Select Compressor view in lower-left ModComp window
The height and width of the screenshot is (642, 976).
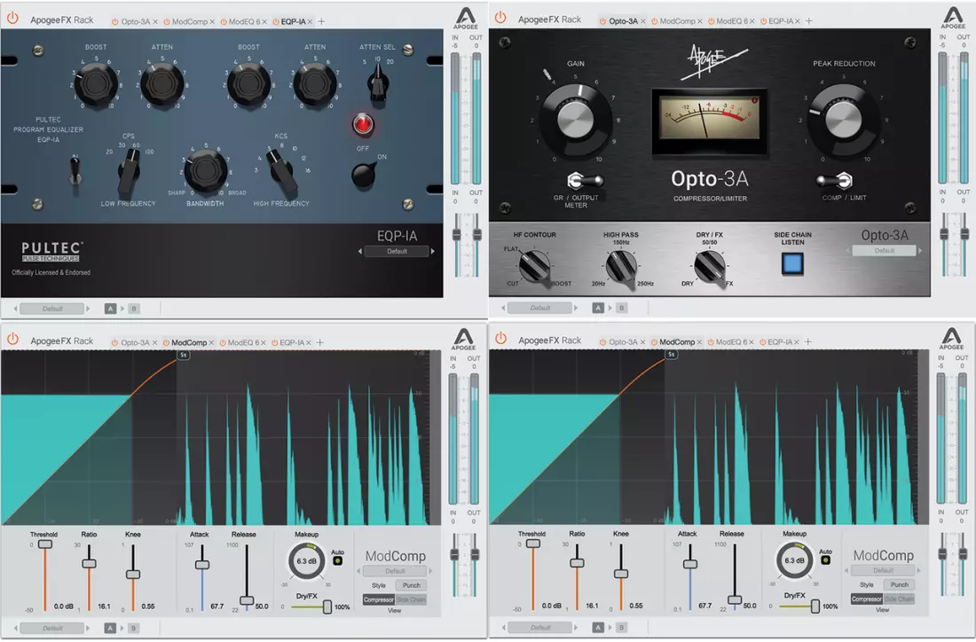point(379,599)
